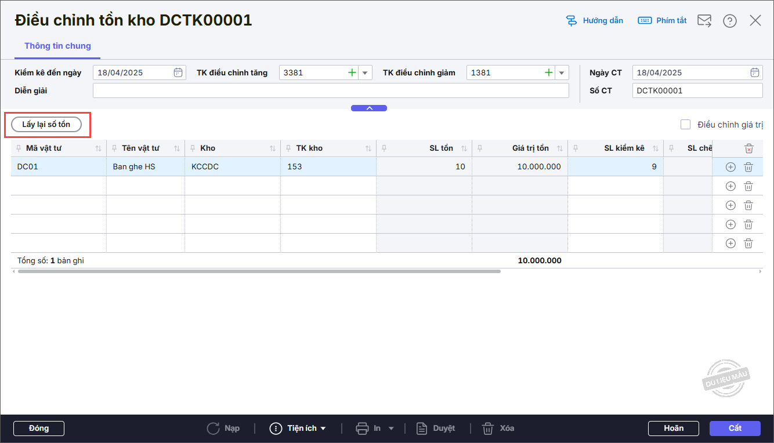Click the Lấy lại số tồn button

point(46,124)
